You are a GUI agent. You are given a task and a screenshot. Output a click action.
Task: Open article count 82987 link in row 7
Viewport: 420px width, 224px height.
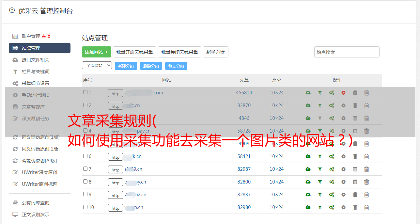point(244,169)
